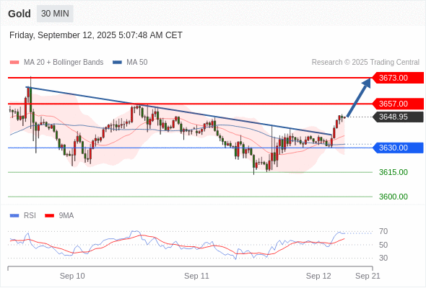
Task: Click the Sep 12 time axis label
Action: (x=318, y=276)
